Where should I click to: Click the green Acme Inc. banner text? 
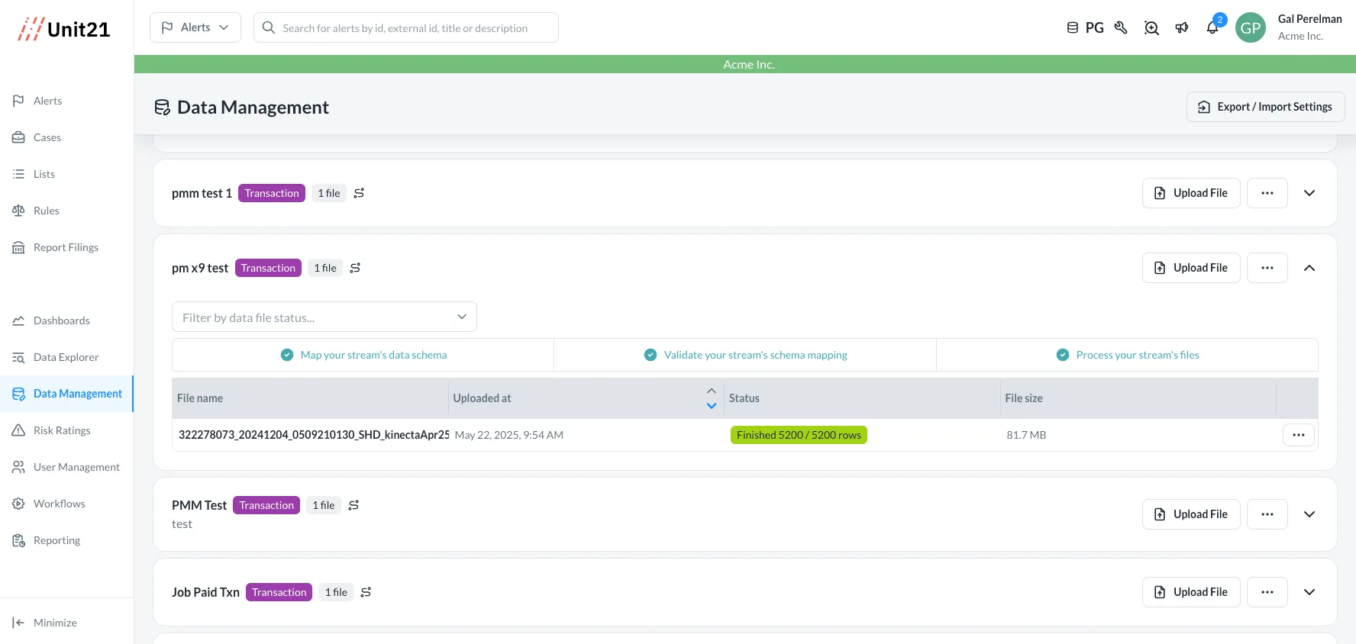(748, 64)
